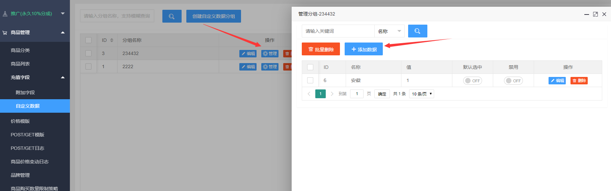
Task: Toggle 禁用 switch for 安徽
Action: coord(513,81)
